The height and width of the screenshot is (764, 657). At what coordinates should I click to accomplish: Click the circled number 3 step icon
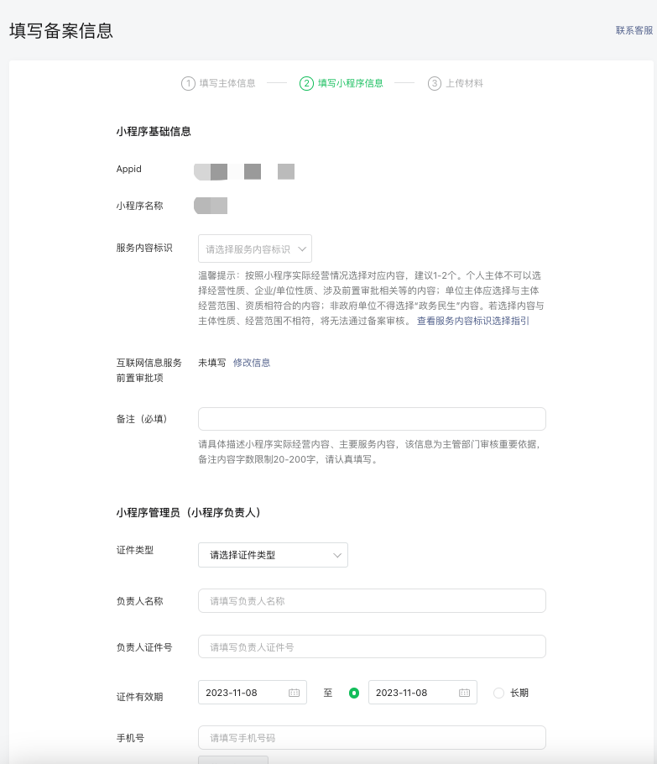coord(435,83)
